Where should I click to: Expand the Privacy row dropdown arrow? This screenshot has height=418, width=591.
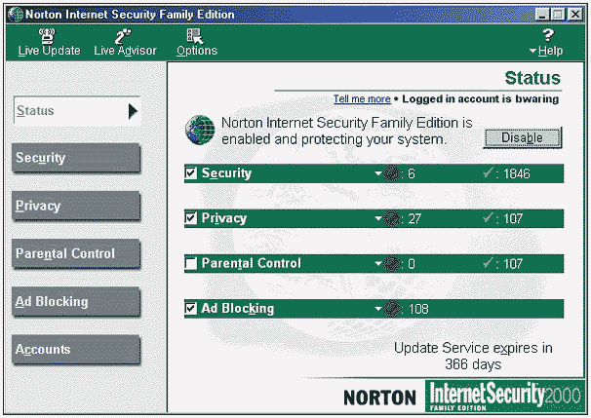click(378, 218)
